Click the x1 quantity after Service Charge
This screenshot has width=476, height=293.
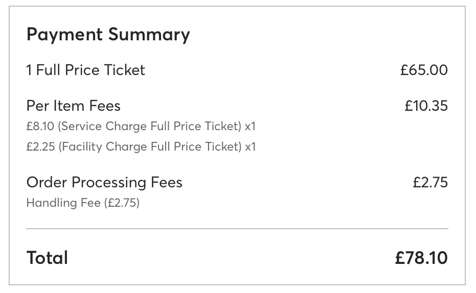(x=250, y=126)
